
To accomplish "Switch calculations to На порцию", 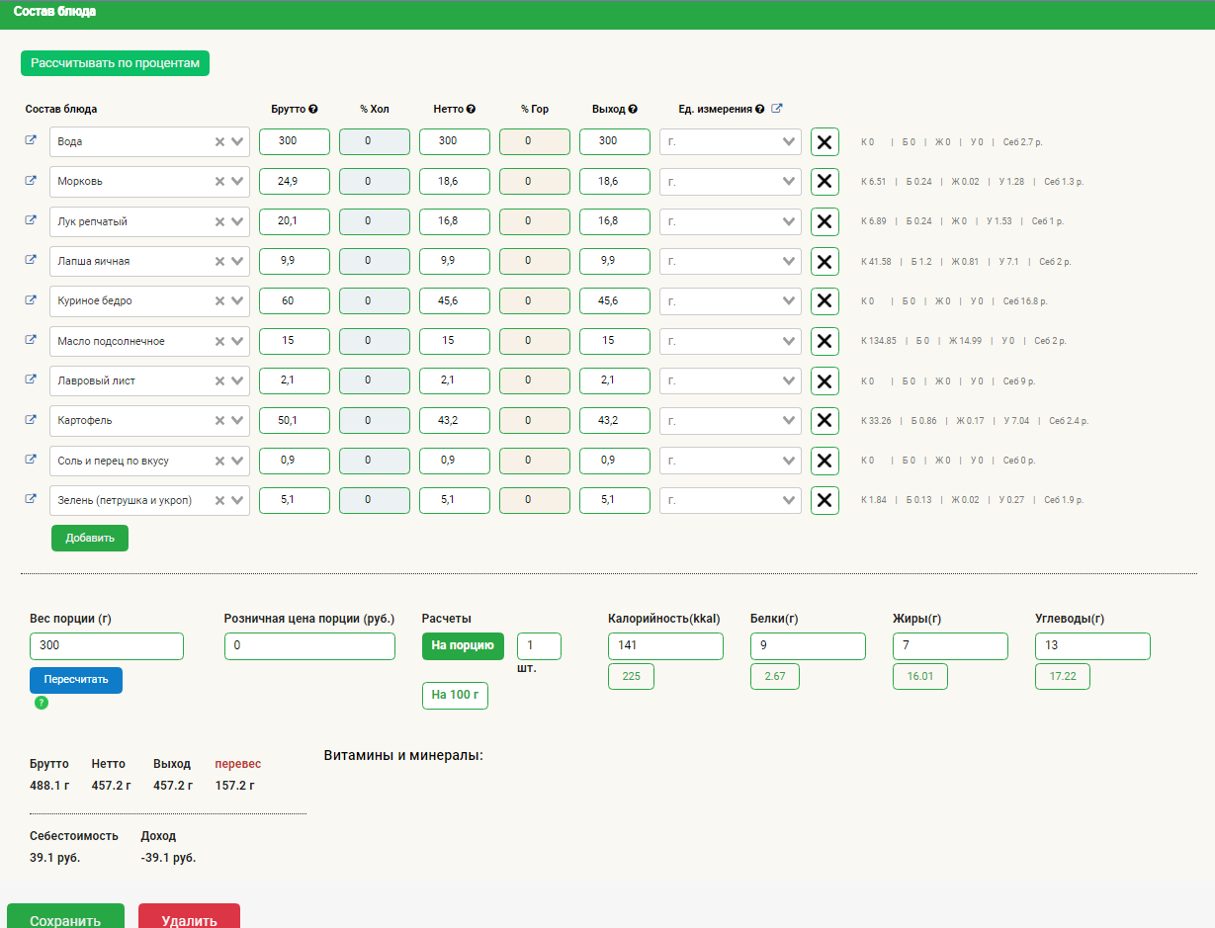I will (463, 645).
